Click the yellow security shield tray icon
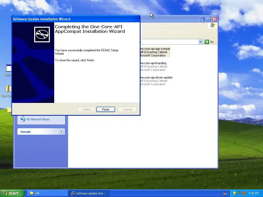This screenshot has height=197, width=263. pyautogui.click(x=234, y=193)
